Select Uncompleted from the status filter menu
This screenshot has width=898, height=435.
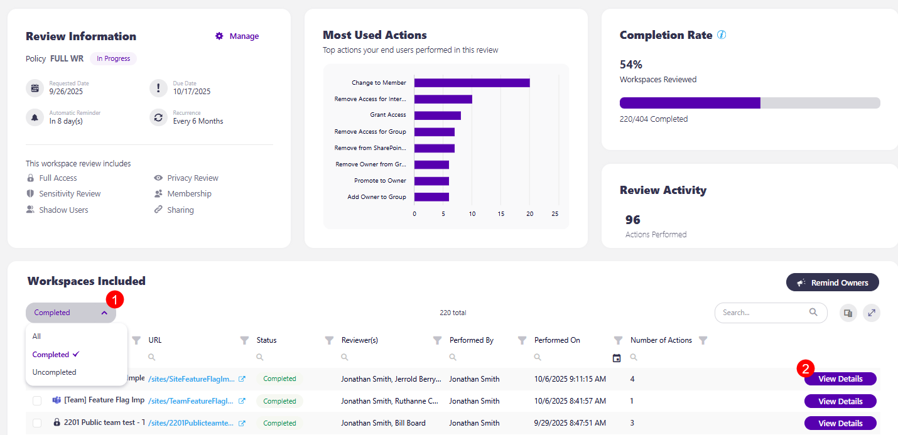[x=53, y=372]
